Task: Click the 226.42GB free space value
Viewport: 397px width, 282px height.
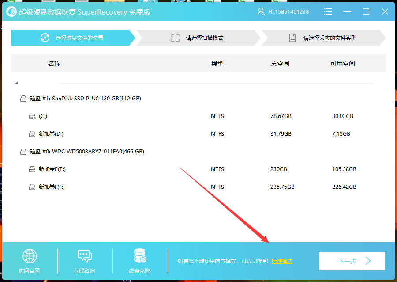Action: point(344,187)
